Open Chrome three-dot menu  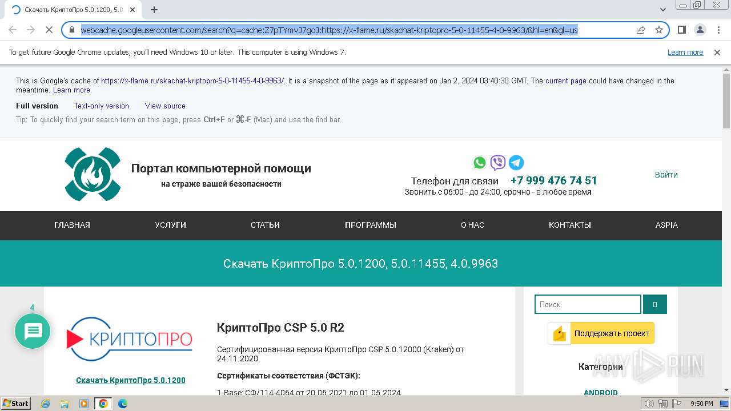(x=718, y=30)
